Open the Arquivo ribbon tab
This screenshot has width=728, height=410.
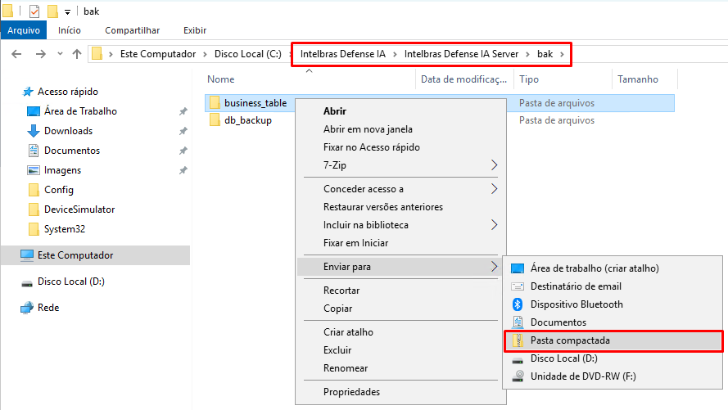[24, 30]
